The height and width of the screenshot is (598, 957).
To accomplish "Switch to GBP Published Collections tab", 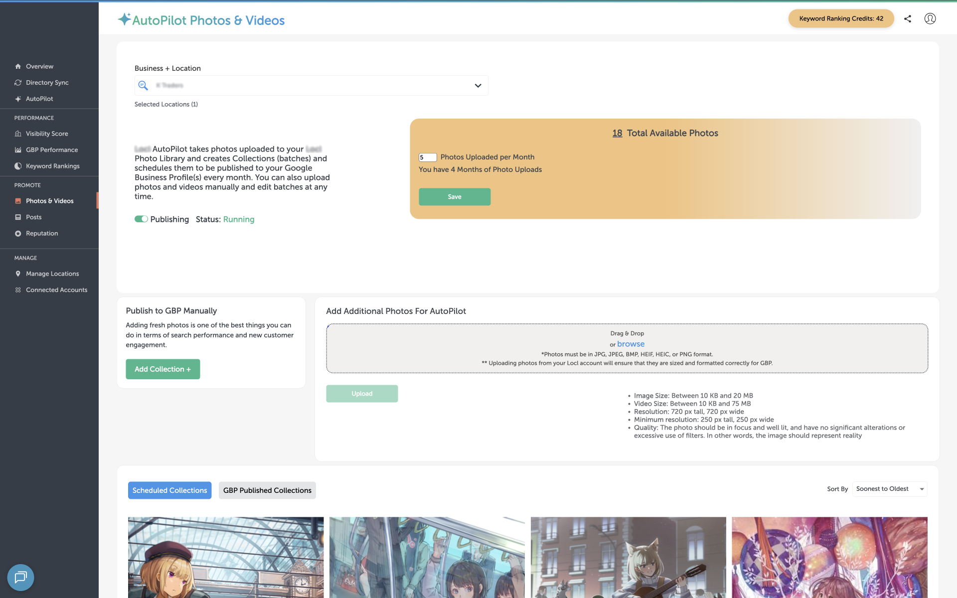I will (x=267, y=490).
